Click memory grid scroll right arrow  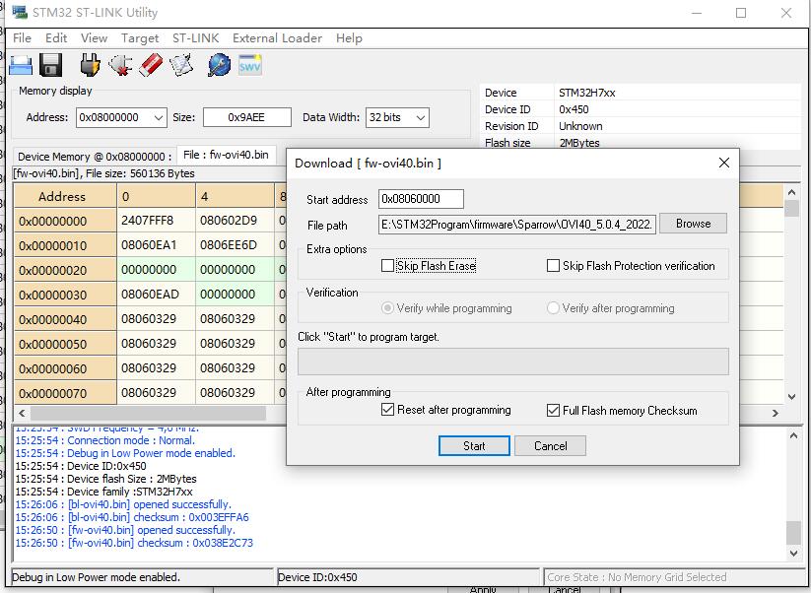[775, 413]
